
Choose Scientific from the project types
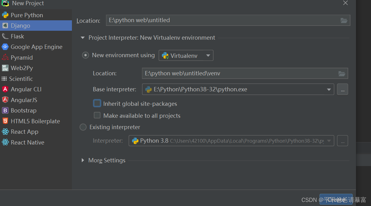click(x=21, y=79)
